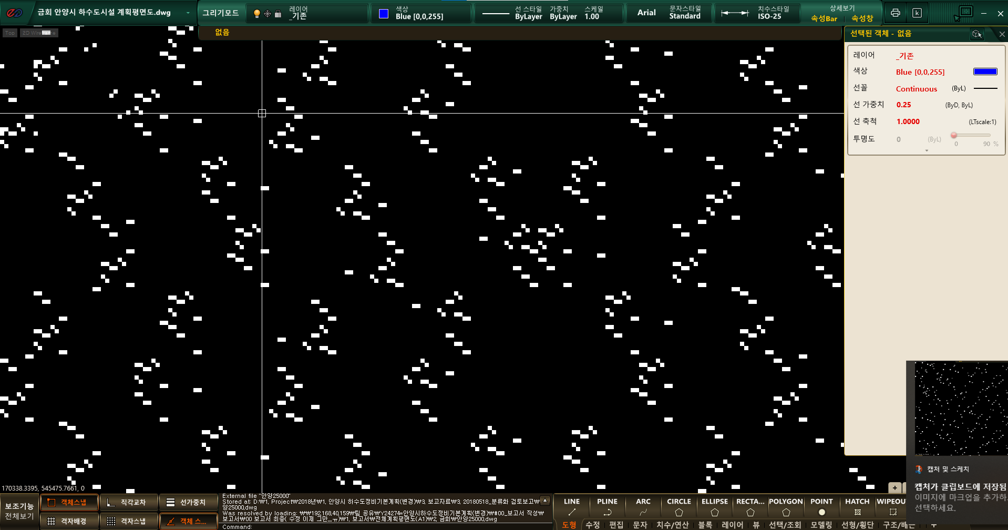The image size is (1008, 530).
Task: Click the K icon button
Action: (x=917, y=13)
